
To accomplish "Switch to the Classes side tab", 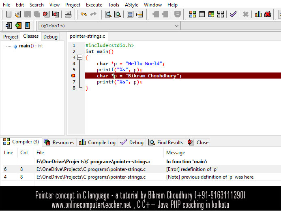I will [x=31, y=36].
